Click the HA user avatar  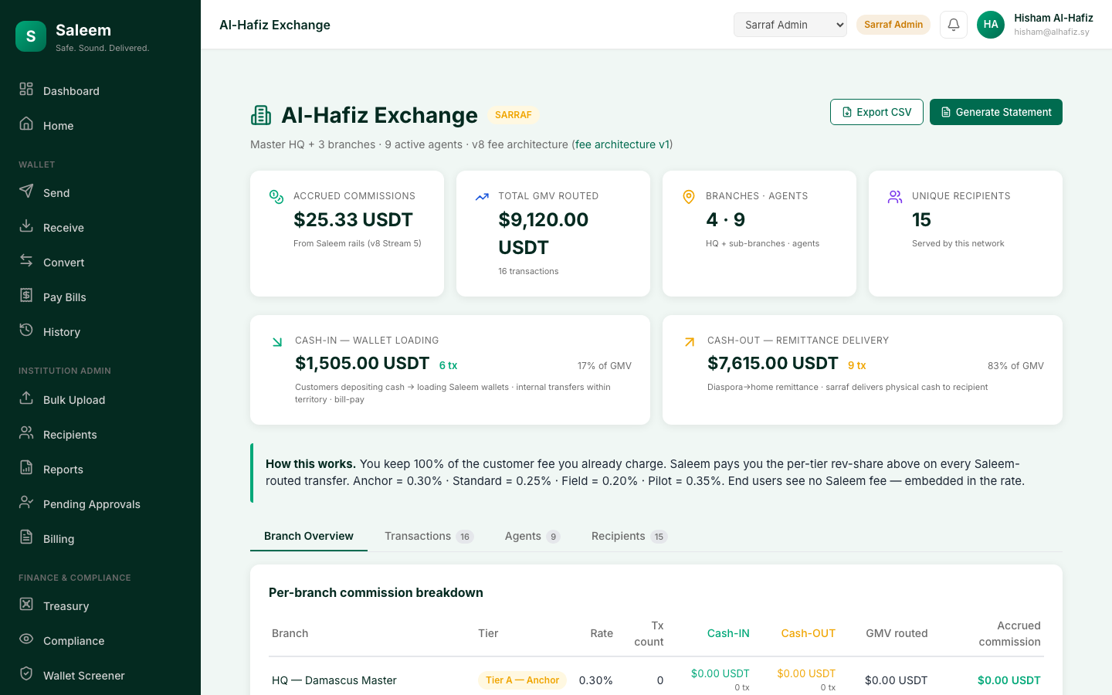point(991,25)
